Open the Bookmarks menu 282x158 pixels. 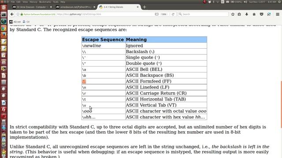tap(45, 2)
